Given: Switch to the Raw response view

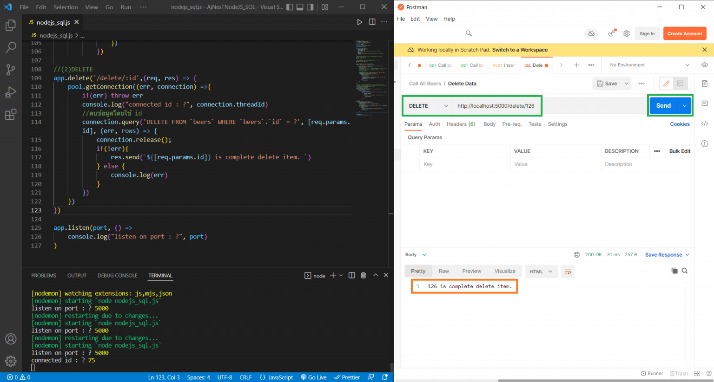Looking at the screenshot, I should pyautogui.click(x=443, y=271).
